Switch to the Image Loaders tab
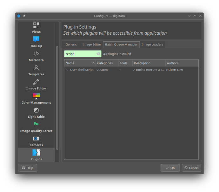 (x=152, y=45)
